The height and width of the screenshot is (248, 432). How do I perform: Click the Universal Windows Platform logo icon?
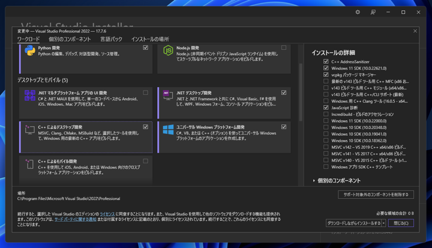point(168,130)
